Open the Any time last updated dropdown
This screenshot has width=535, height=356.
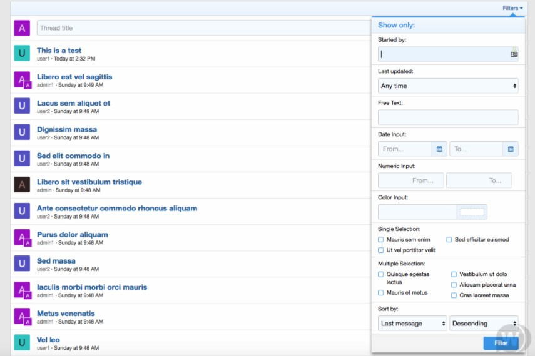click(448, 86)
